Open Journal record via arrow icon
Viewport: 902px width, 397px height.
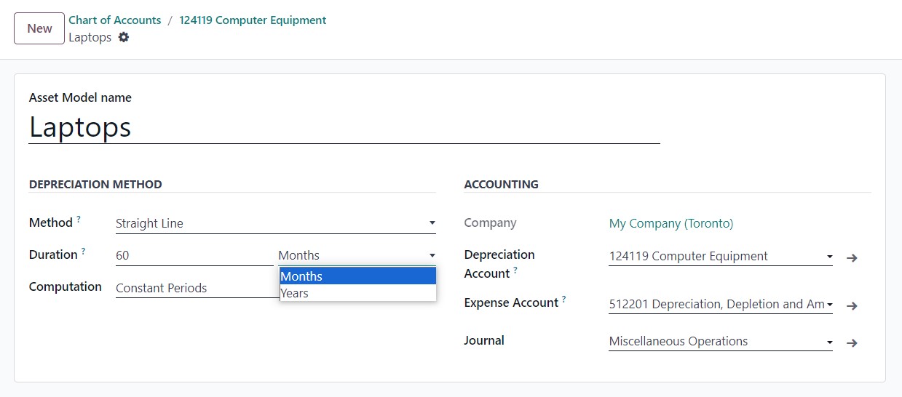(x=852, y=342)
